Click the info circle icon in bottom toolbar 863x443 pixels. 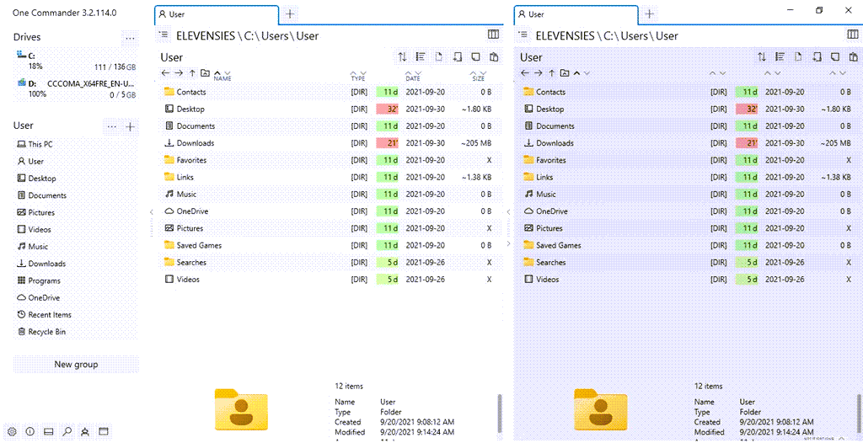pyautogui.click(x=30, y=432)
